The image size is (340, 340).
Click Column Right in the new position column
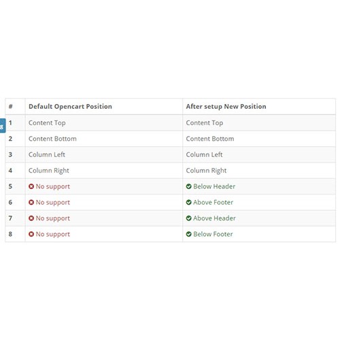[206, 171]
